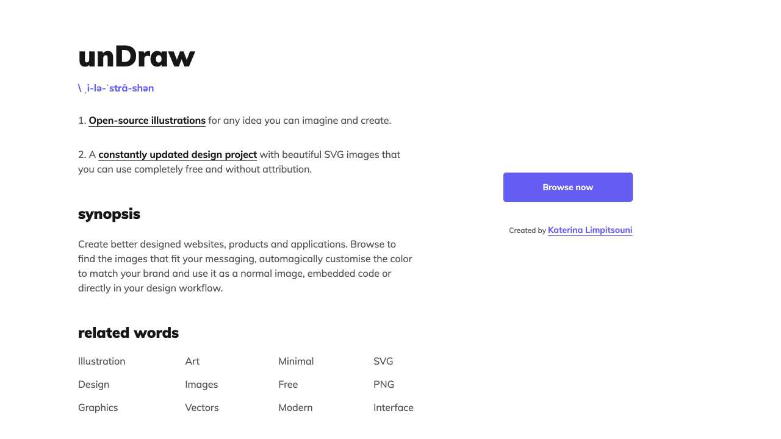Select the Design related word

[93, 384]
